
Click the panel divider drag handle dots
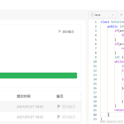click(x=87, y=114)
